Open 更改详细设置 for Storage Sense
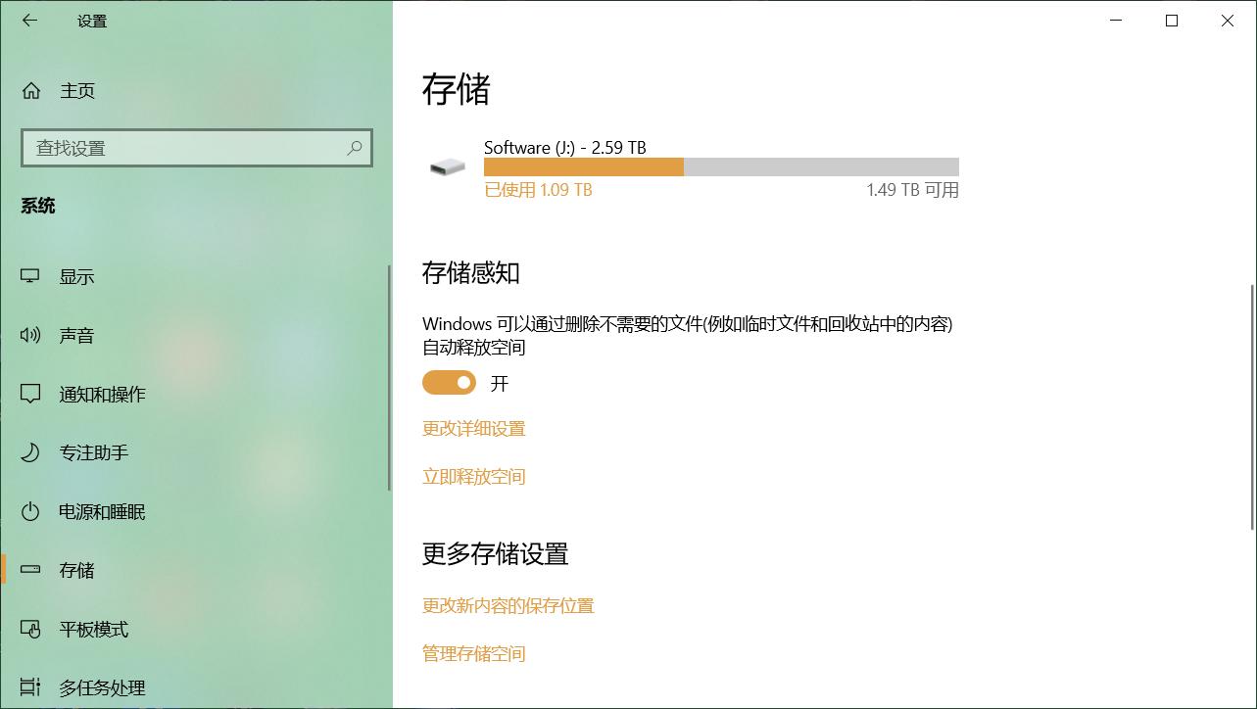1257x709 pixels. point(473,429)
